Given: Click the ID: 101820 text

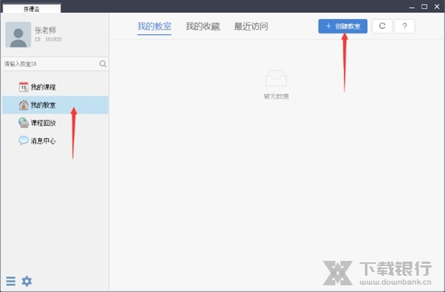Looking at the screenshot, I should point(48,39).
